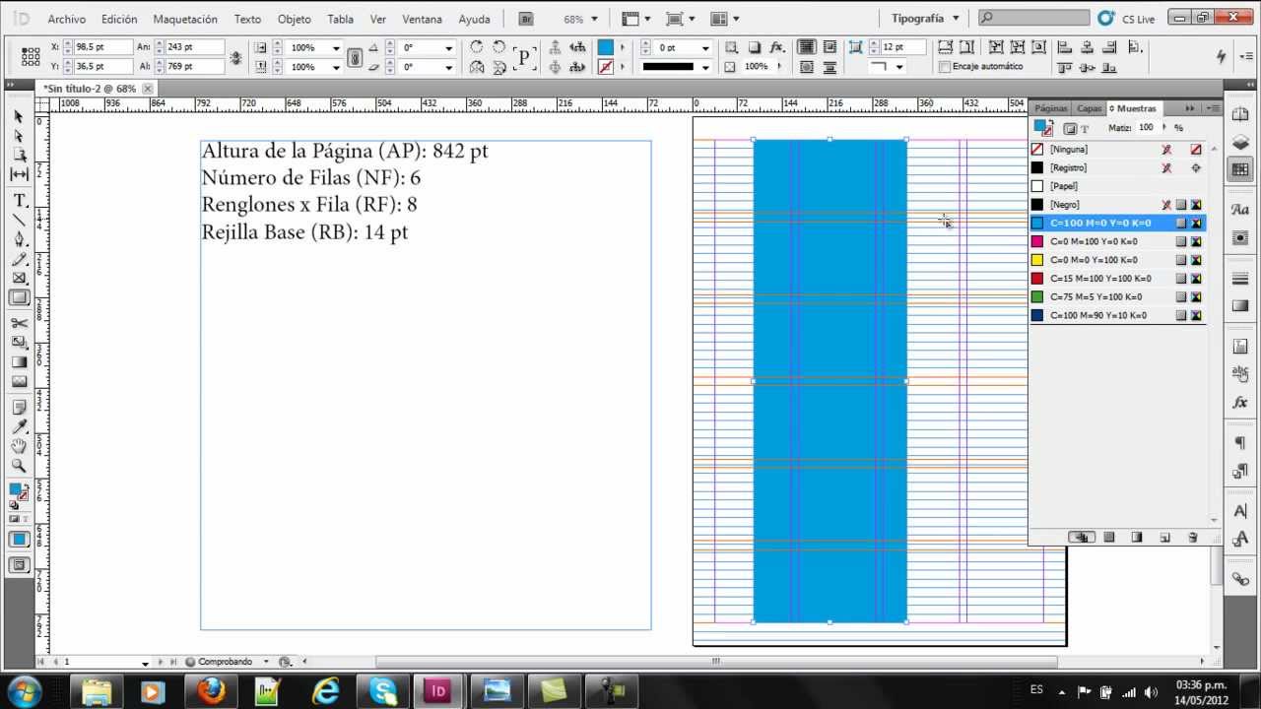This screenshot has height=709, width=1261.
Task: Click the Comprobando preflight status
Action: point(225,662)
